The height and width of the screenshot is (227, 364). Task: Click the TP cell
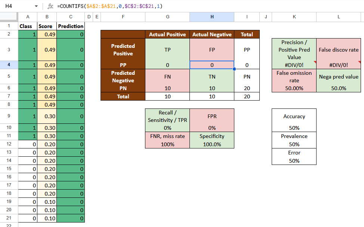pyautogui.click(x=167, y=50)
